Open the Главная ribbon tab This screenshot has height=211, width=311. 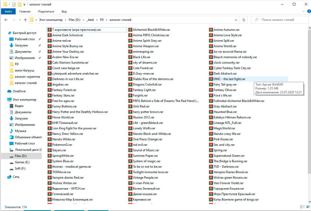[25, 11]
